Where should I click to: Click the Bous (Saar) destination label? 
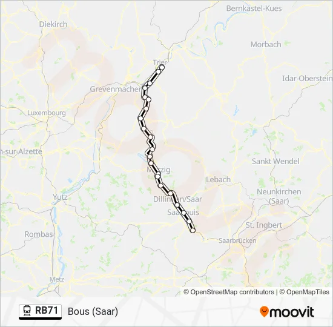pos(93,312)
